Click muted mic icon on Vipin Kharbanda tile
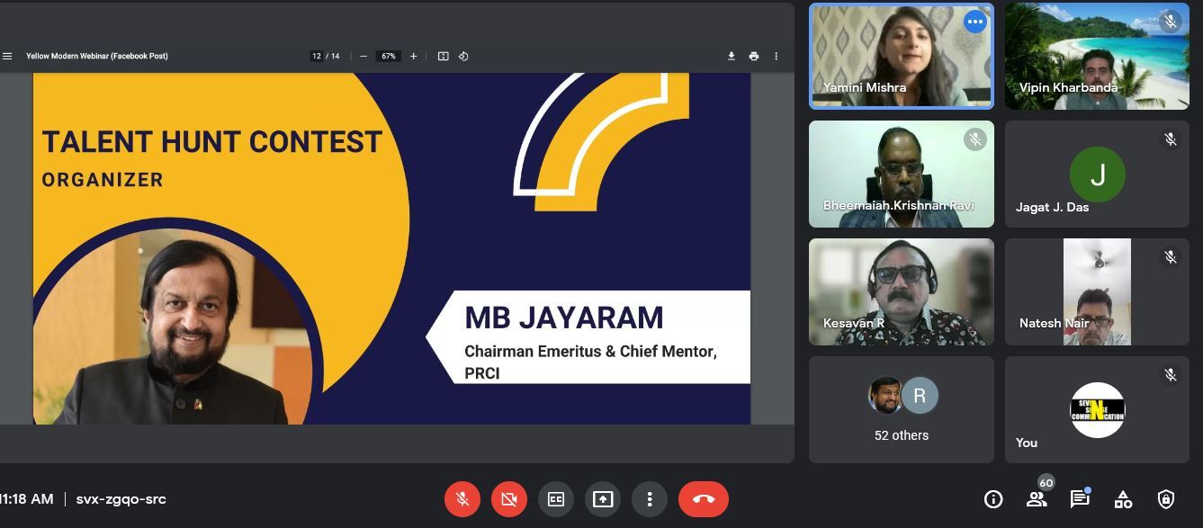The image size is (1203, 528). point(1171,22)
